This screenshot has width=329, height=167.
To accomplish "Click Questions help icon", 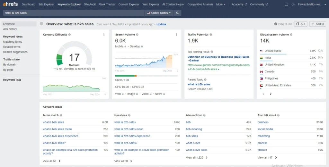I will pyautogui.click(x=129, y=115).
